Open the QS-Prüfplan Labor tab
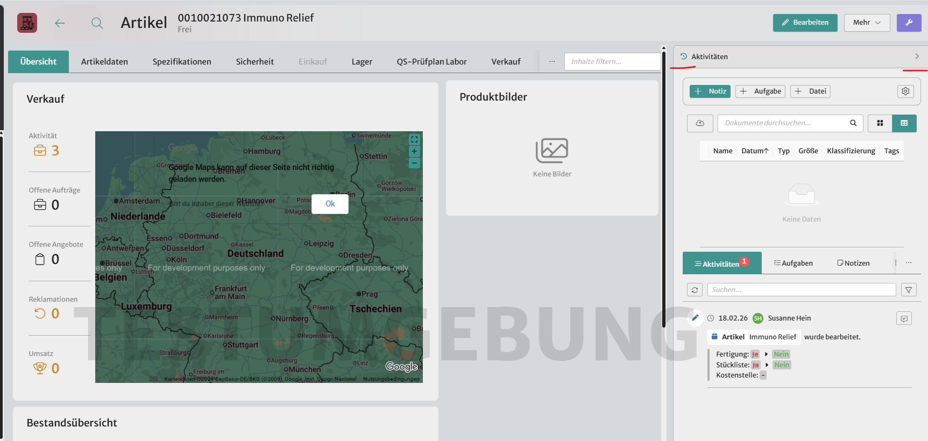 click(x=432, y=62)
